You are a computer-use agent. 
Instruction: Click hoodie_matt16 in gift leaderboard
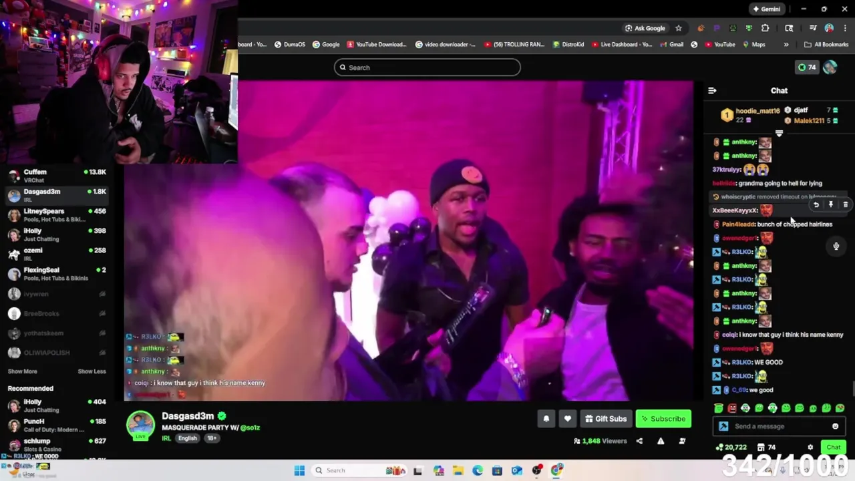757,111
